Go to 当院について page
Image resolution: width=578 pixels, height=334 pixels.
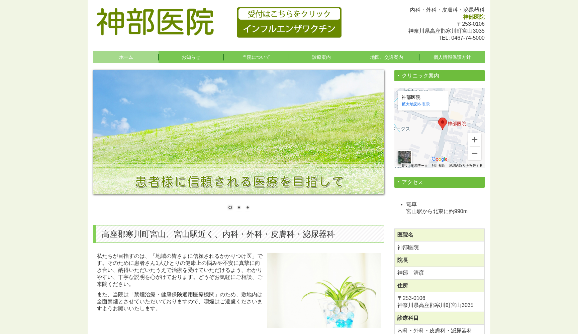pos(256,57)
